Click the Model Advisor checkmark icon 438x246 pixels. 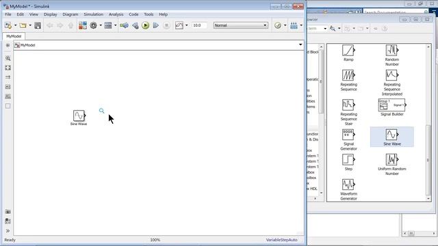[278, 25]
